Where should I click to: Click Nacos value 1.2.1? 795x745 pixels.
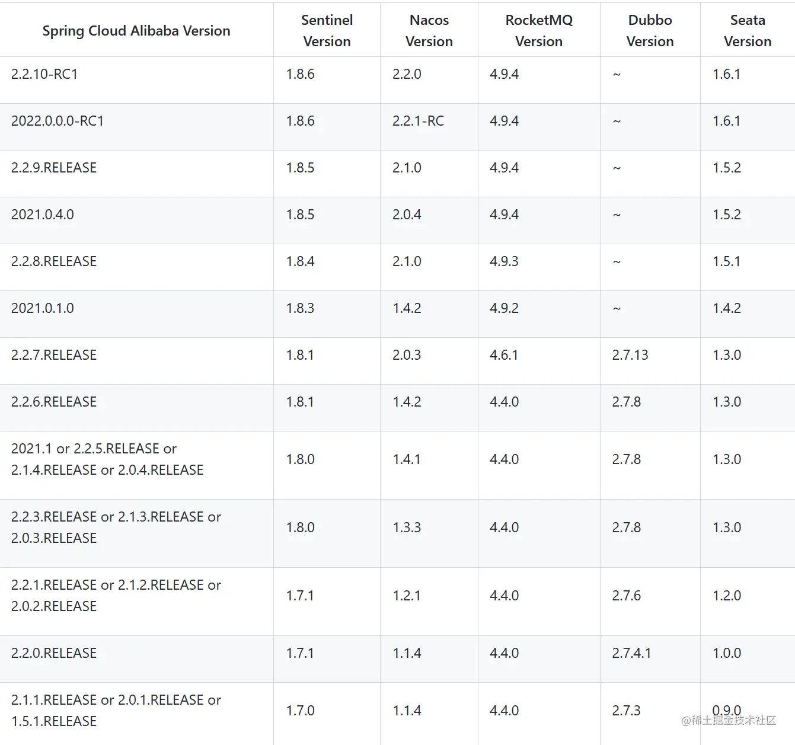(407, 596)
